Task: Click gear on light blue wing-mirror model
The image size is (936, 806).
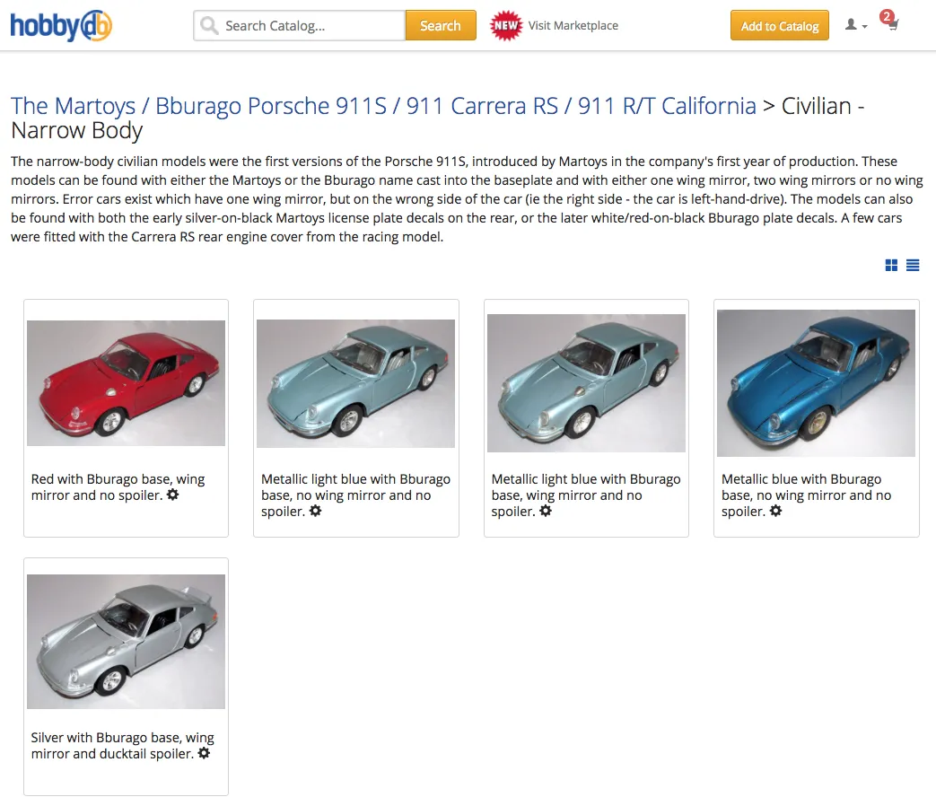Action: pos(546,511)
